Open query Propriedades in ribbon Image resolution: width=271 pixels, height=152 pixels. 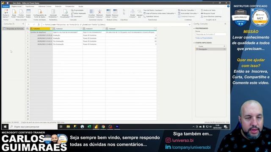coord(77,10)
